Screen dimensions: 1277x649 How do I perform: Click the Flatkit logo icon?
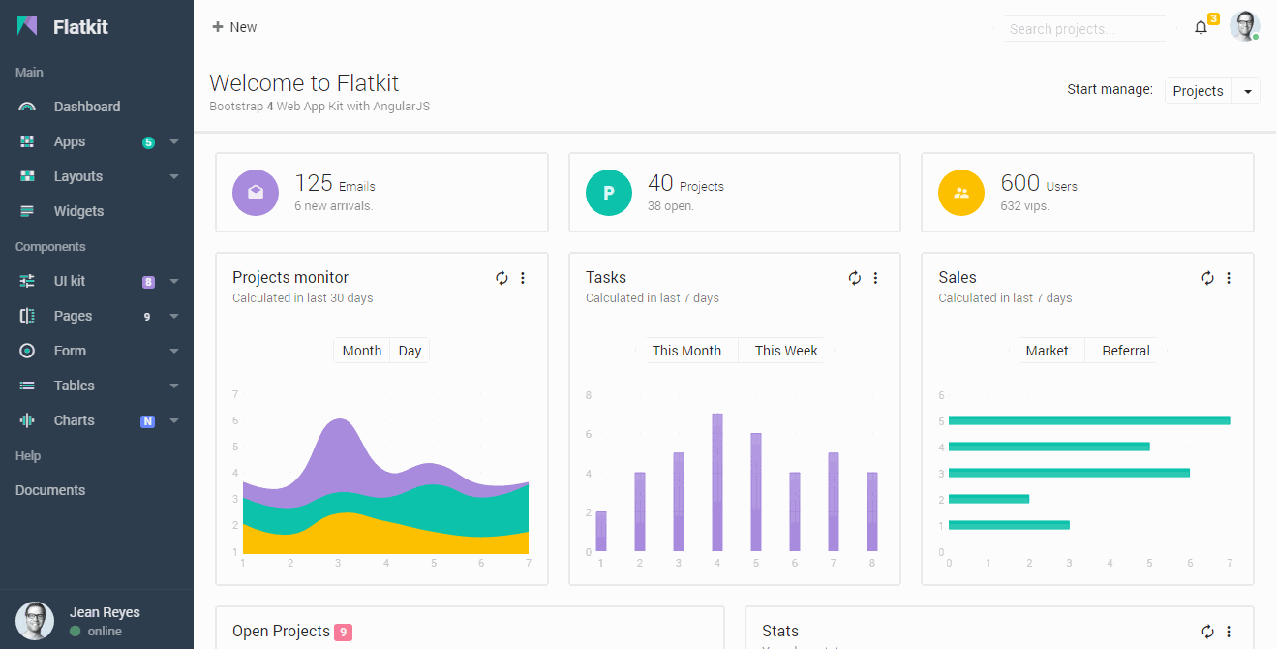tap(26, 26)
